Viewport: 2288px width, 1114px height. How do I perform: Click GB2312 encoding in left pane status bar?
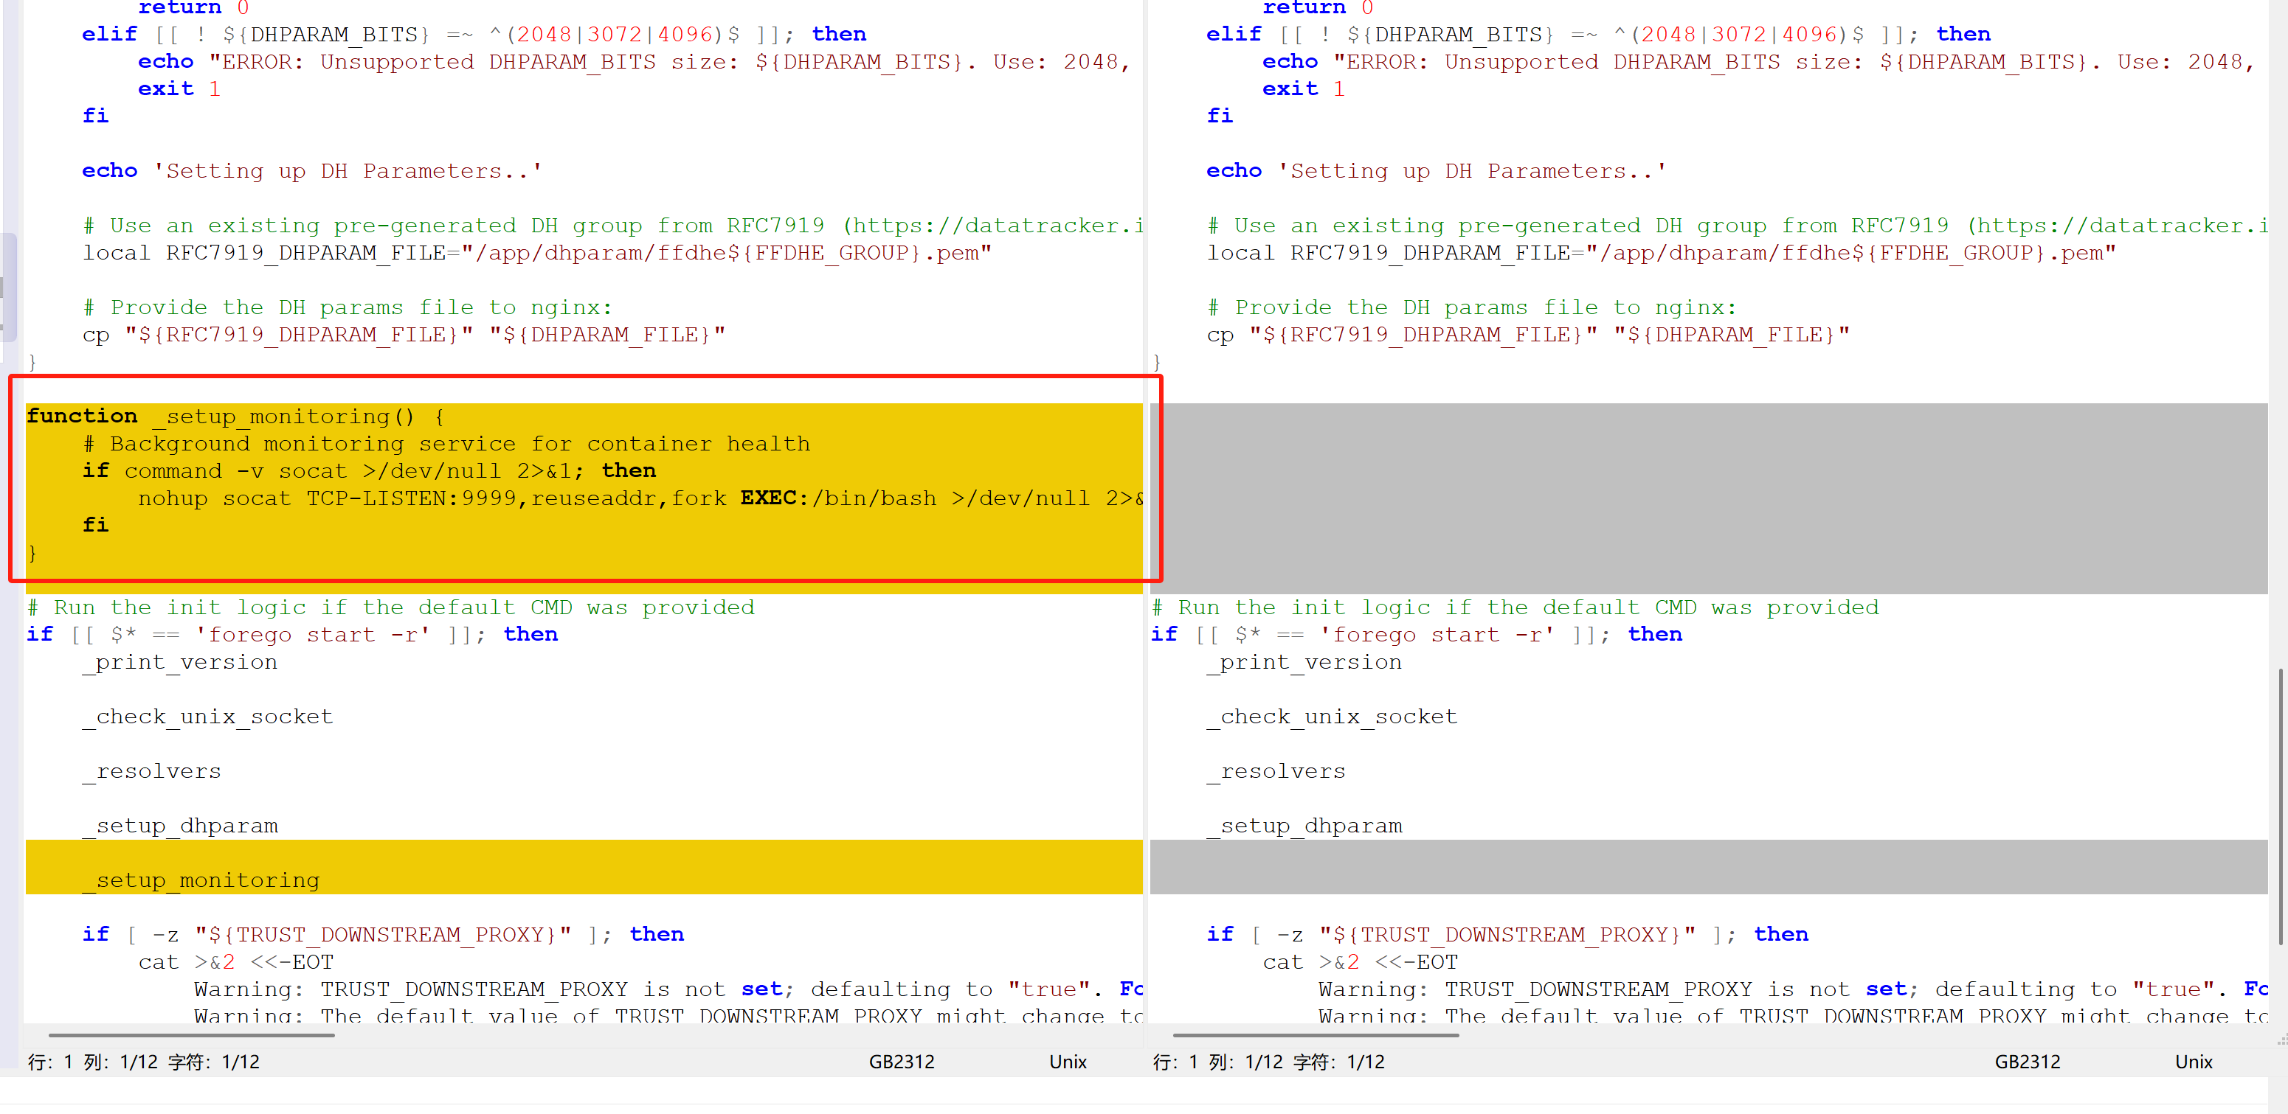pos(901,1062)
